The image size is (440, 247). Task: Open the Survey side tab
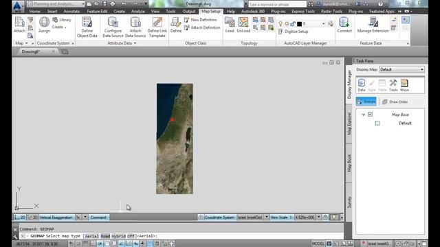tap(349, 202)
